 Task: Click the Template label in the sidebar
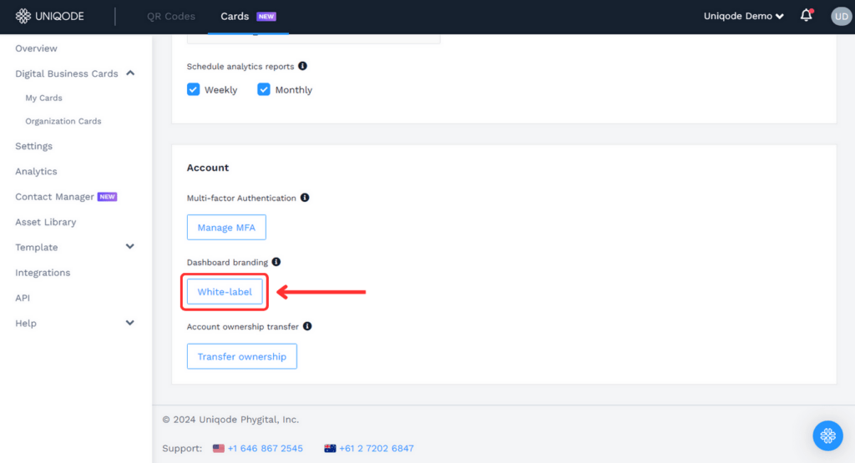[37, 247]
